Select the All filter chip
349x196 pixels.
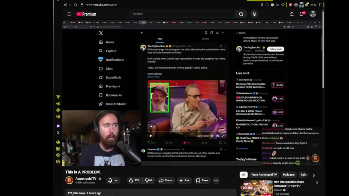click(x=243, y=175)
